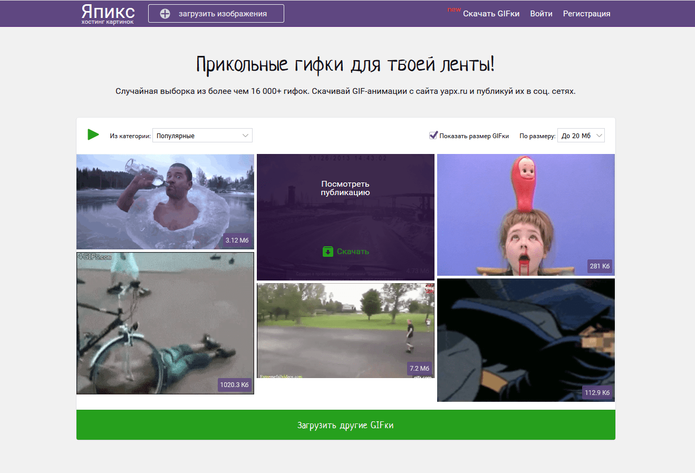
Task: Expand the Популярные category dropdown
Action: 202,136
